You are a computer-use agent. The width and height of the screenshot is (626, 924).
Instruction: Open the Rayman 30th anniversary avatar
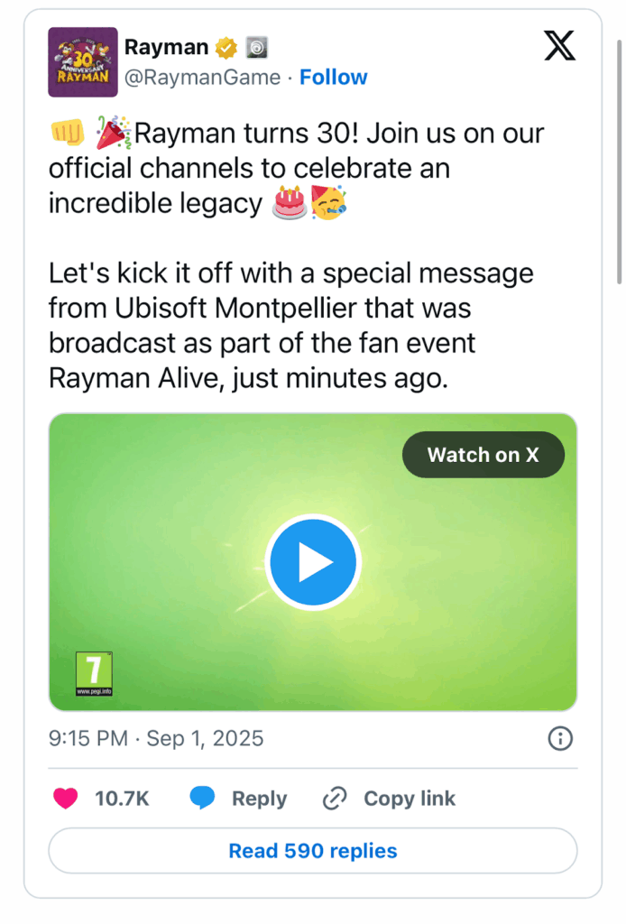coord(82,62)
